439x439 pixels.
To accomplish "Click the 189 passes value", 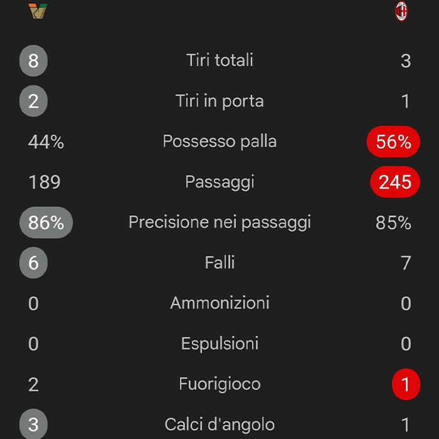I will tap(45, 182).
